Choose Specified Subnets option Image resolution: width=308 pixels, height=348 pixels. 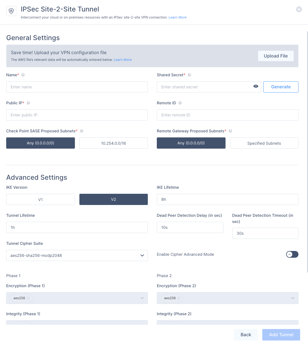pos(264,143)
